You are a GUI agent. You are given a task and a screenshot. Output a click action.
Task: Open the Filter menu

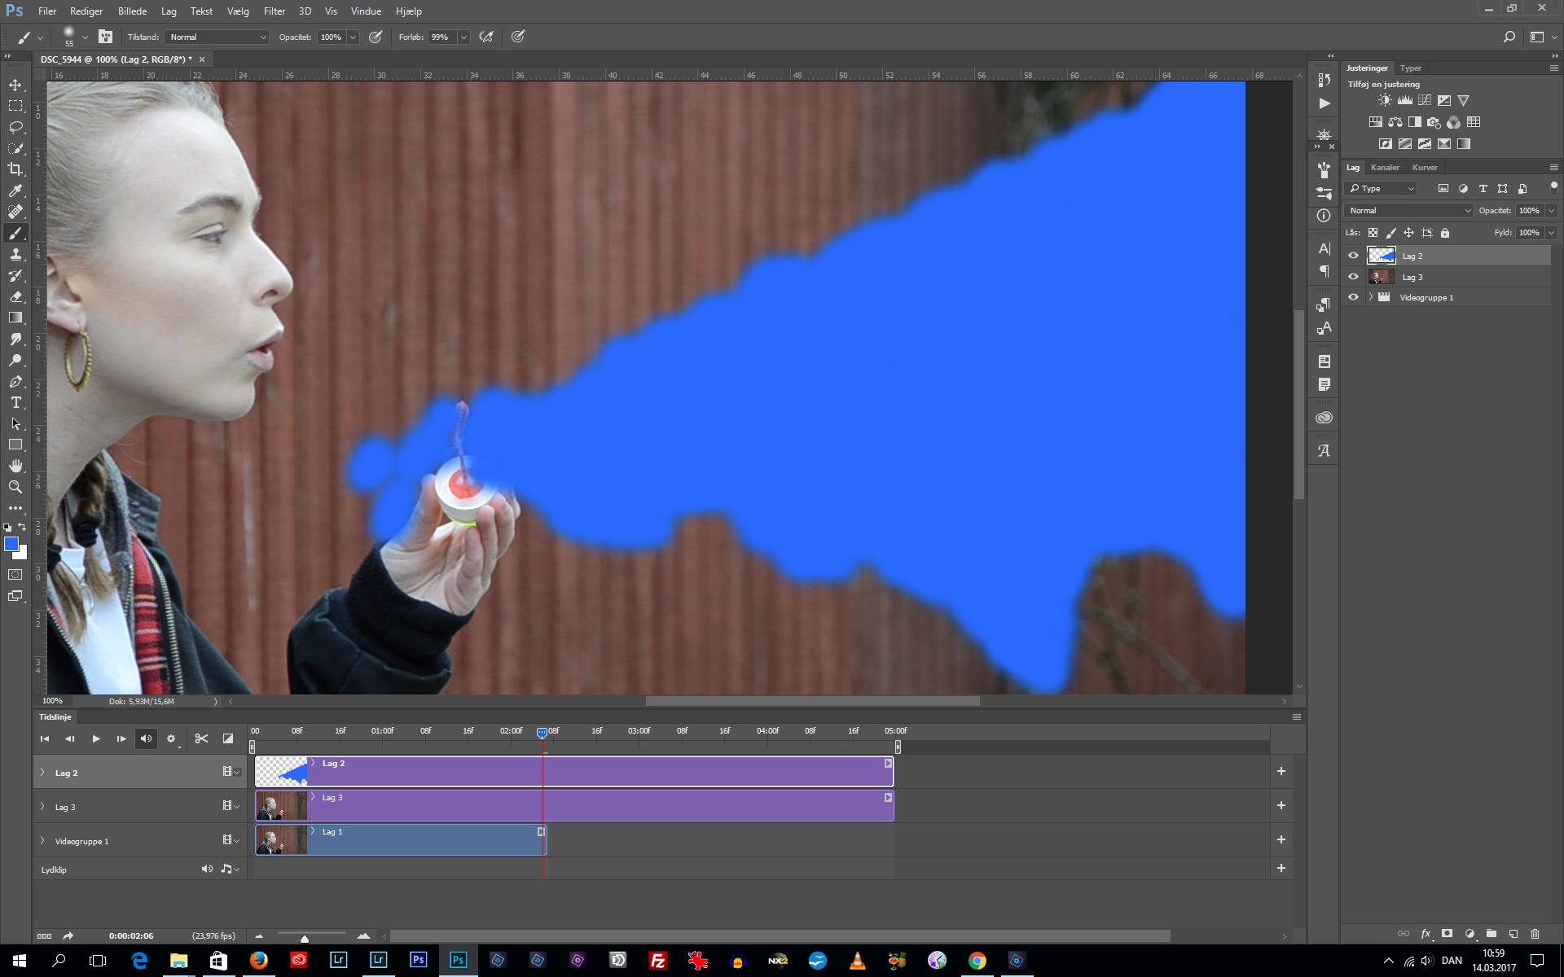click(274, 11)
